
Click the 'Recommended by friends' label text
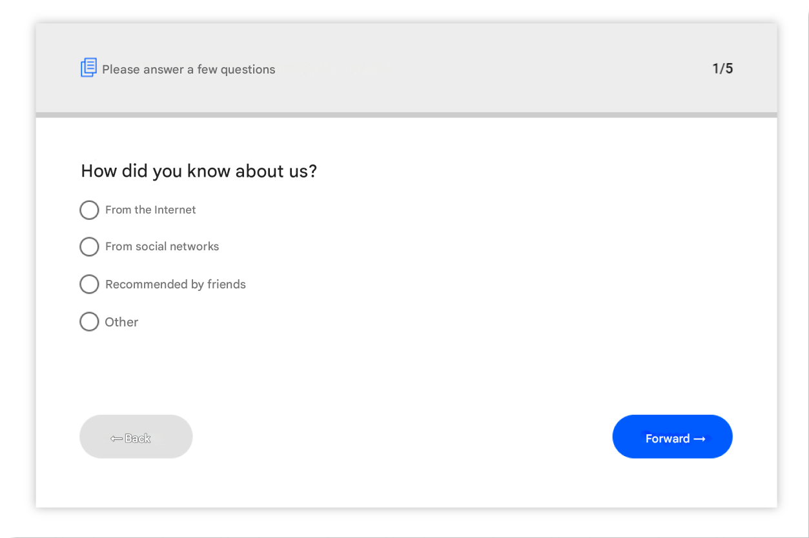coord(176,284)
